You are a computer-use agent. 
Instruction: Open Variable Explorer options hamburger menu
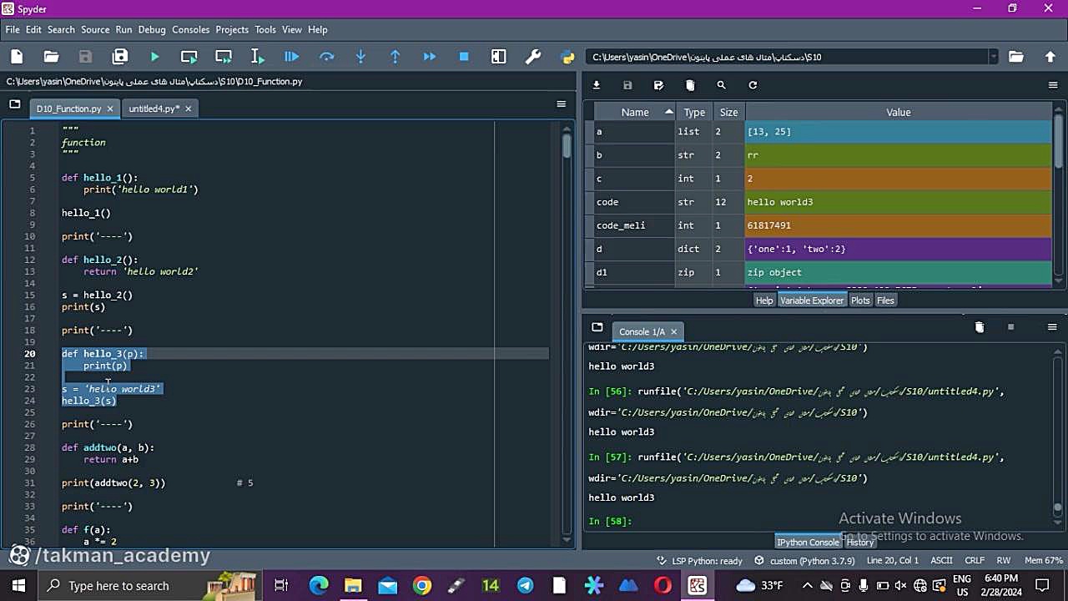pyautogui.click(x=1053, y=85)
